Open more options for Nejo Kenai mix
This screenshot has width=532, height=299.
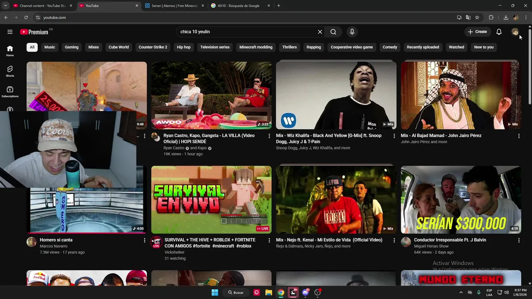pos(394,240)
